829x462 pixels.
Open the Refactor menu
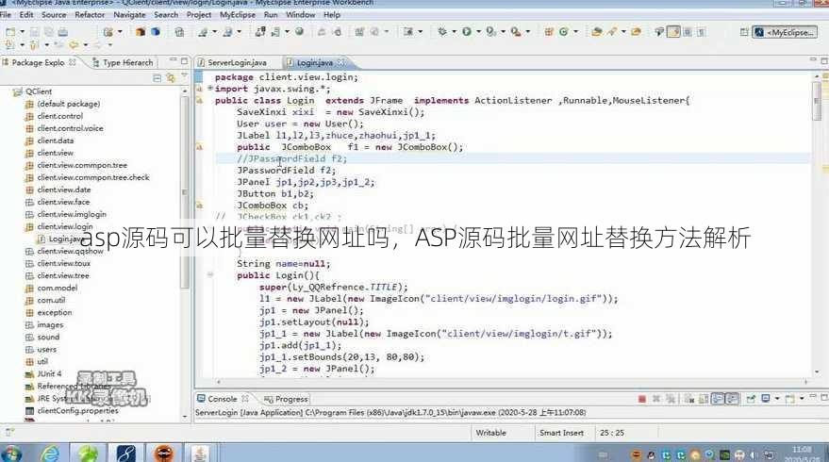(x=90, y=15)
